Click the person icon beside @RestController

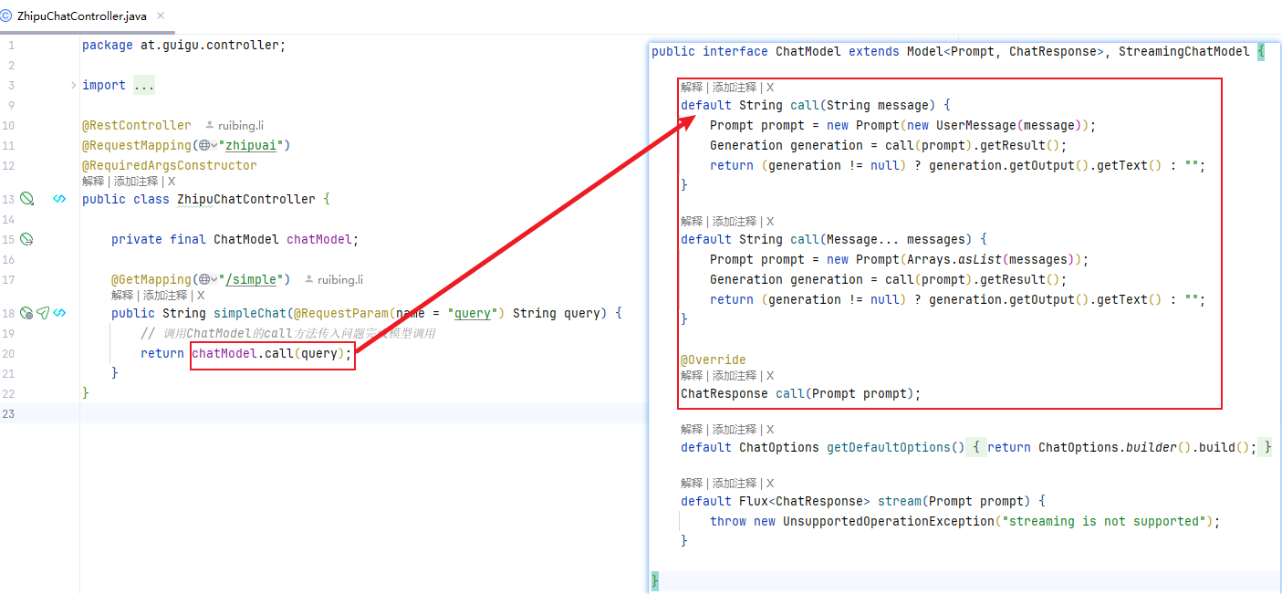click(210, 126)
